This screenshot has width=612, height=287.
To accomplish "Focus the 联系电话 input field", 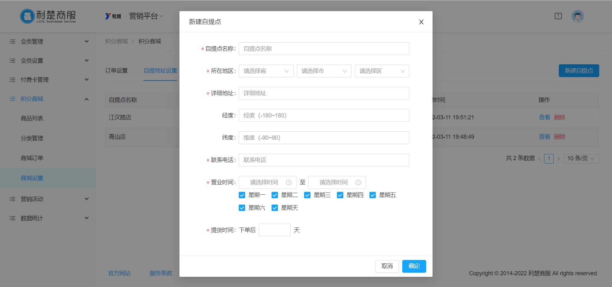I will click(324, 160).
